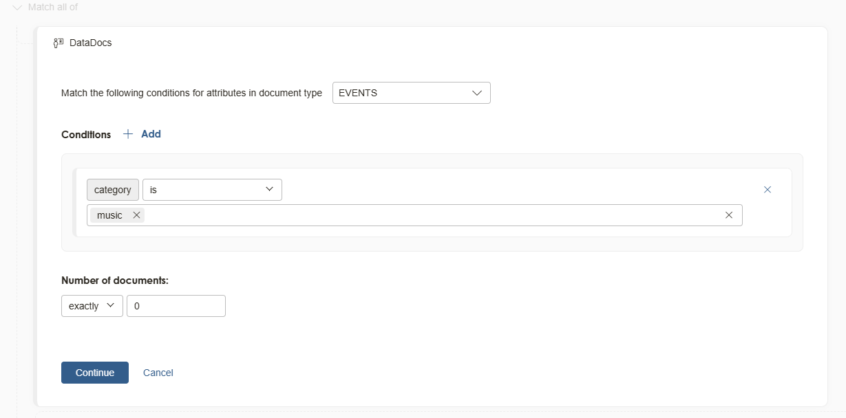Click the Match all of label
This screenshot has height=418, width=846.
[52, 7]
